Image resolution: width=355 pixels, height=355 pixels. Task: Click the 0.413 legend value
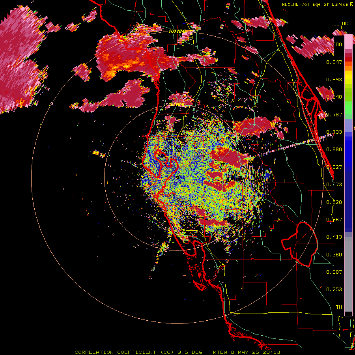334,237
